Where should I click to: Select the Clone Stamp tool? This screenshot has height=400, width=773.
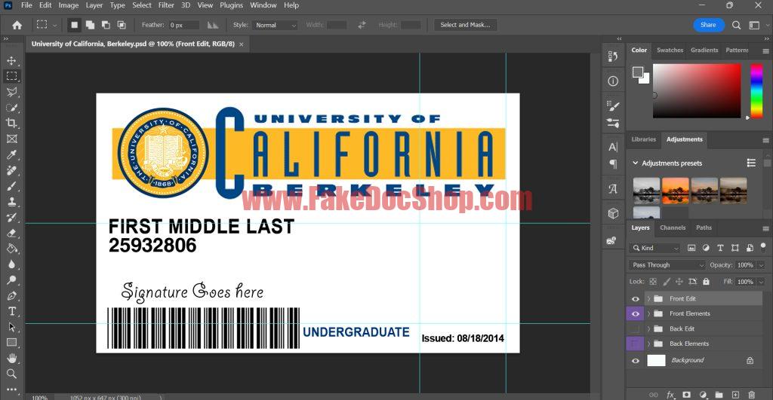pyautogui.click(x=11, y=202)
